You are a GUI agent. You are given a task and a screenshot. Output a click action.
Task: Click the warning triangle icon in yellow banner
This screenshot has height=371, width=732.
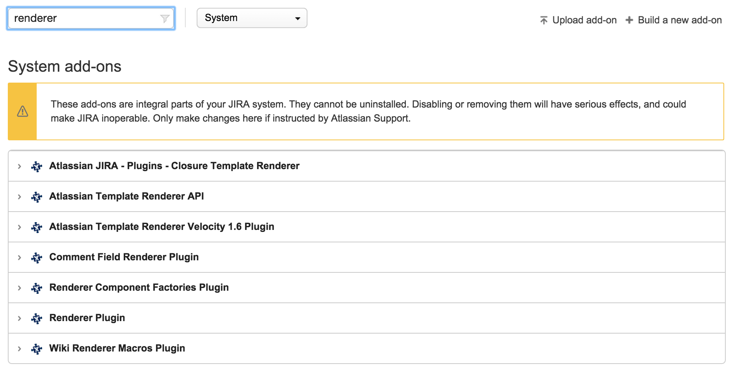pos(23,111)
